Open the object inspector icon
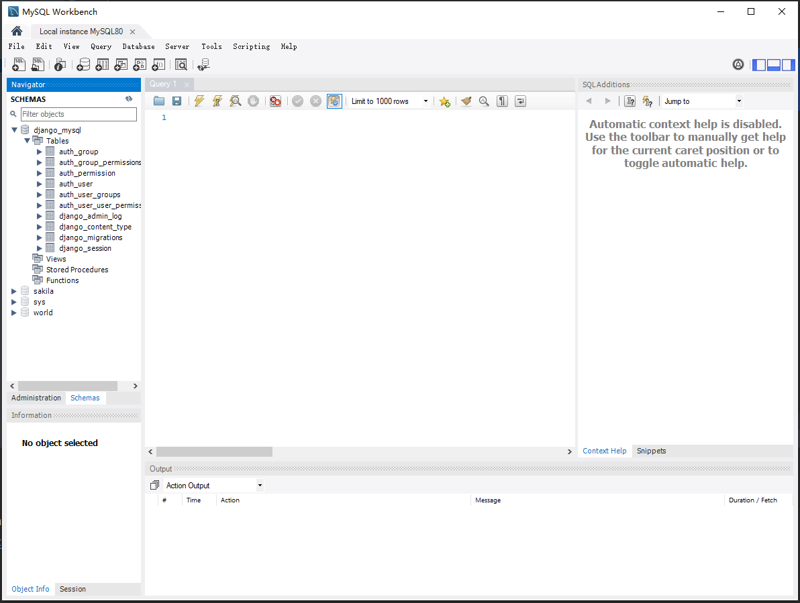The width and height of the screenshot is (800, 603). pos(60,65)
